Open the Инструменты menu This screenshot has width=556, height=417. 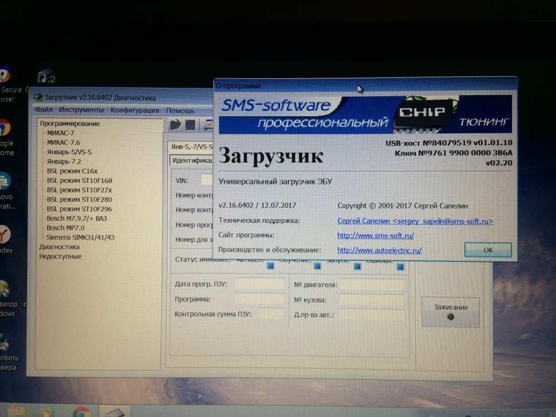coord(81,110)
